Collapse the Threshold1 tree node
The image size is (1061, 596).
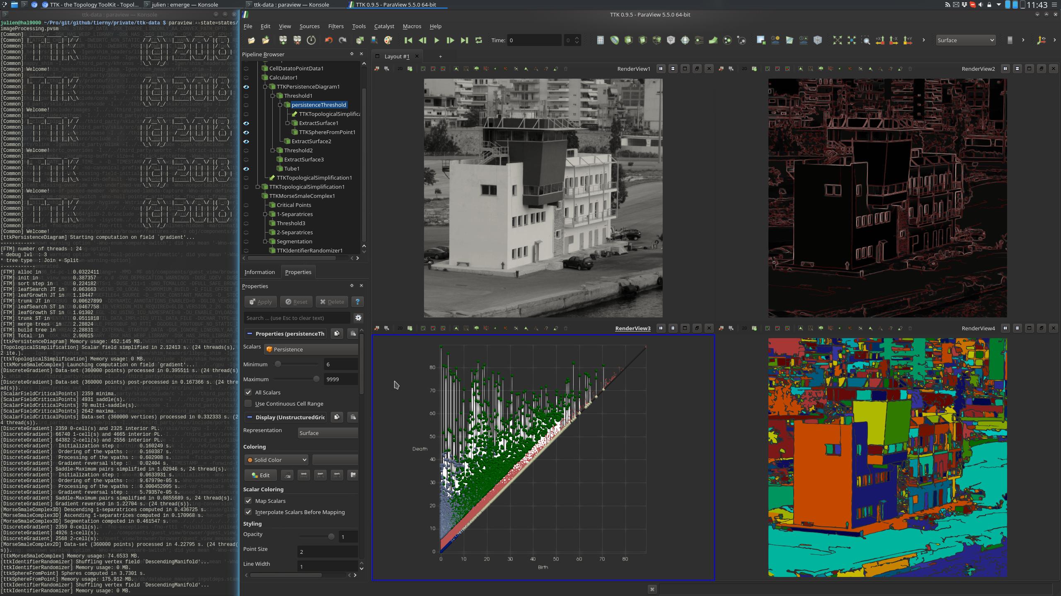coord(273,96)
